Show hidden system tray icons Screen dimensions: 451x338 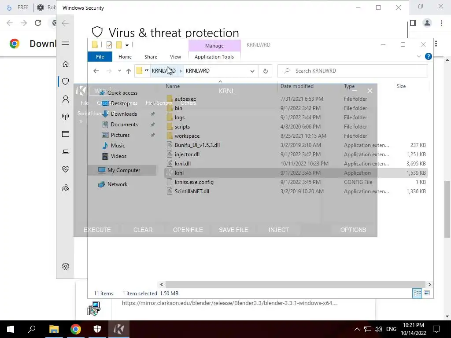coord(357,329)
